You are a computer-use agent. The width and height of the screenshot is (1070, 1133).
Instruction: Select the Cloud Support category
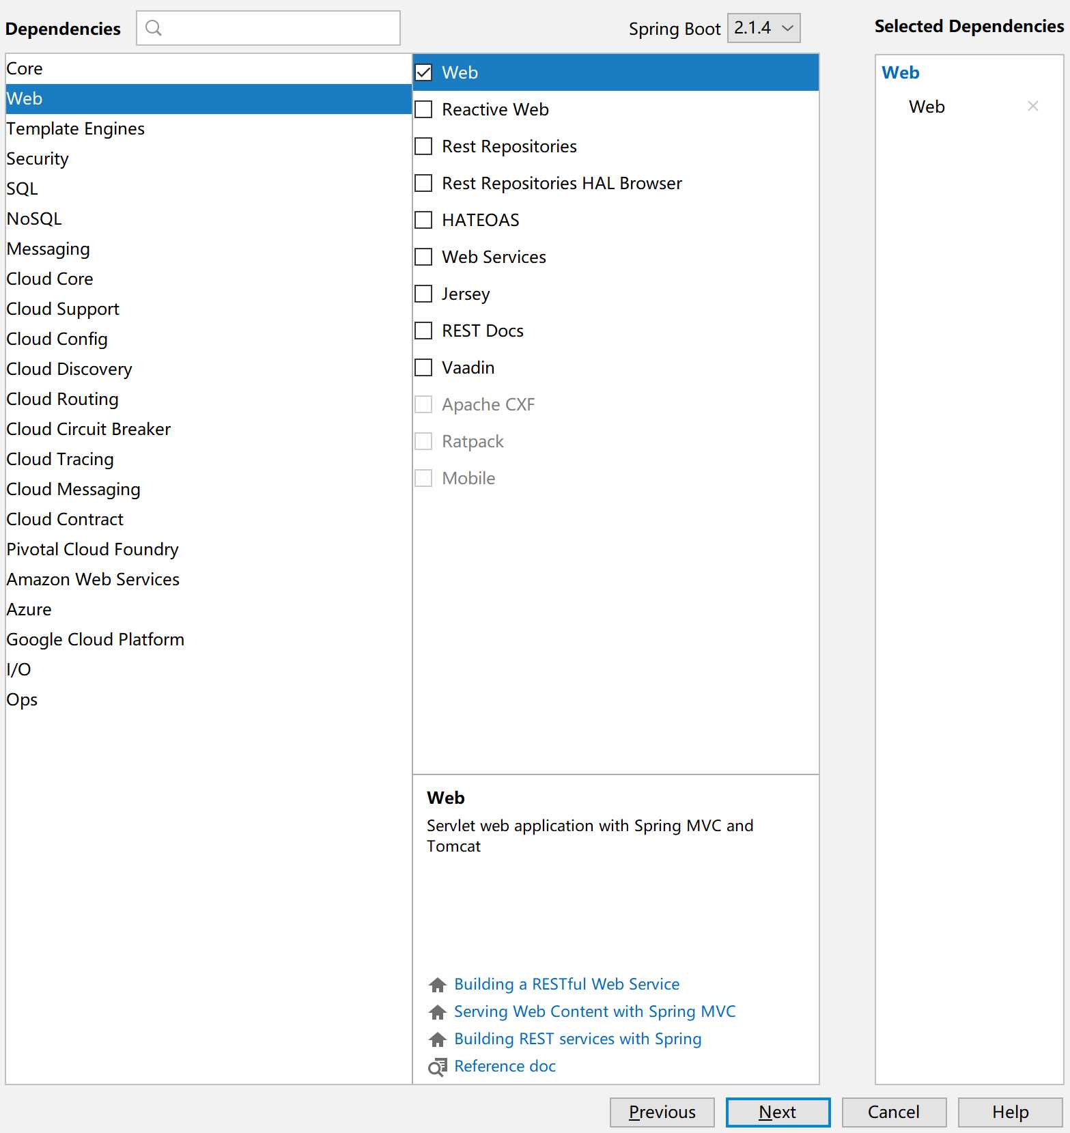coord(208,309)
